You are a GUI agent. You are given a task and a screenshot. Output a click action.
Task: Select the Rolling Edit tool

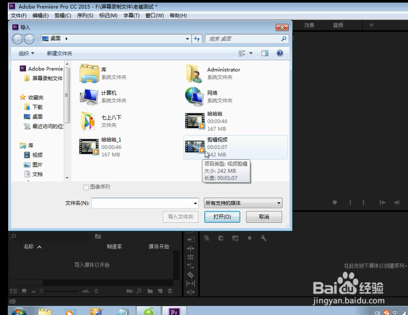tap(190, 257)
